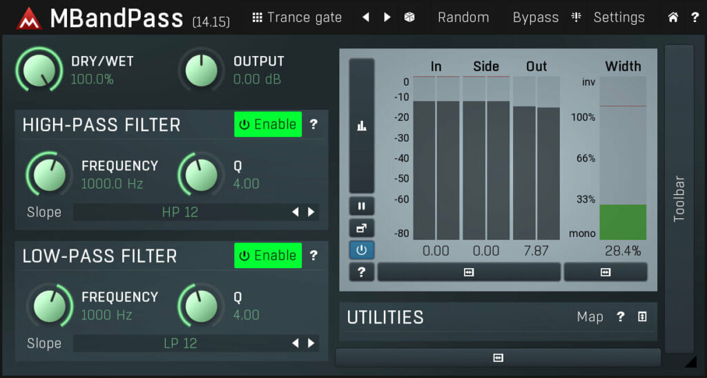
Task: Open the Settings menu
Action: pyautogui.click(x=619, y=17)
